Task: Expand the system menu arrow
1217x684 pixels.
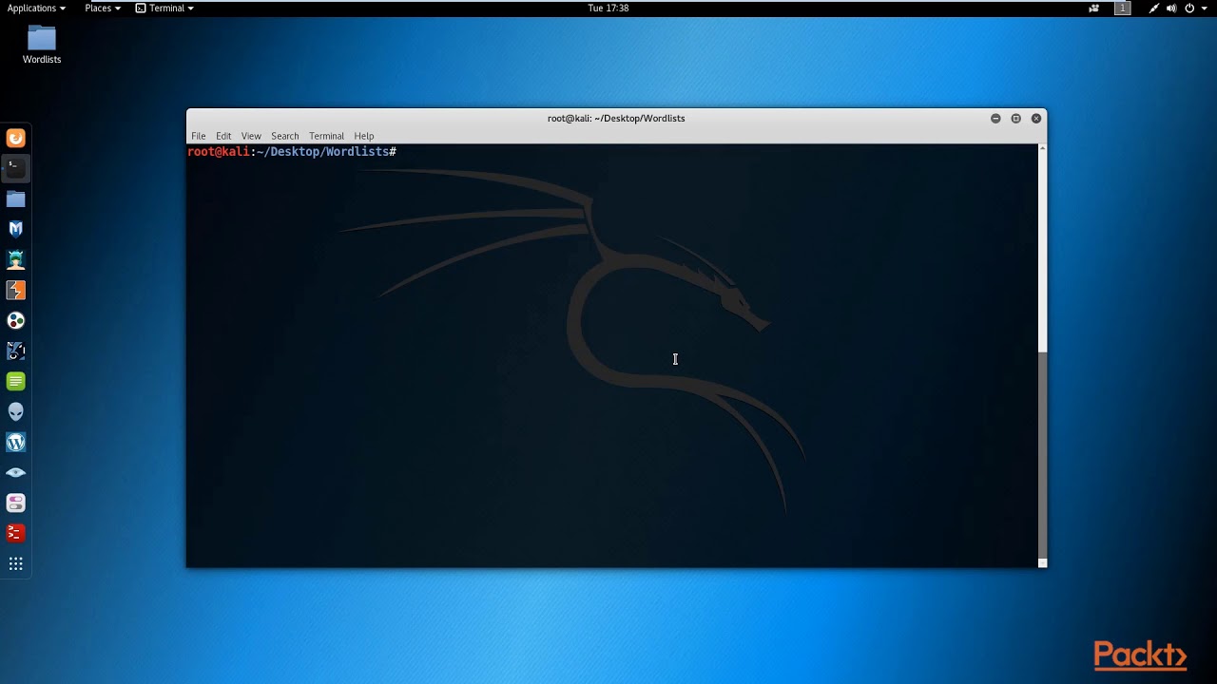Action: point(1204,9)
